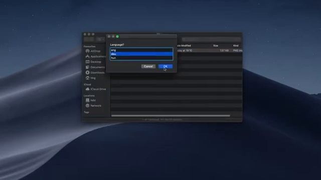
Task: Select the hun language option
Action: 141,58
